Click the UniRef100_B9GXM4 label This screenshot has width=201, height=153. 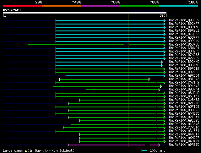click(184, 90)
